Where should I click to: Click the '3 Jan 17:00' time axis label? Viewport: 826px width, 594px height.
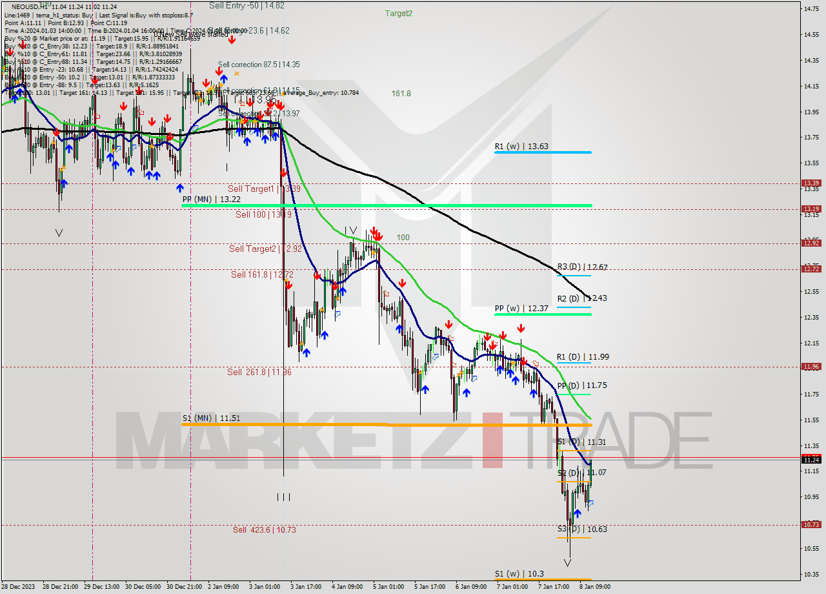click(306, 587)
